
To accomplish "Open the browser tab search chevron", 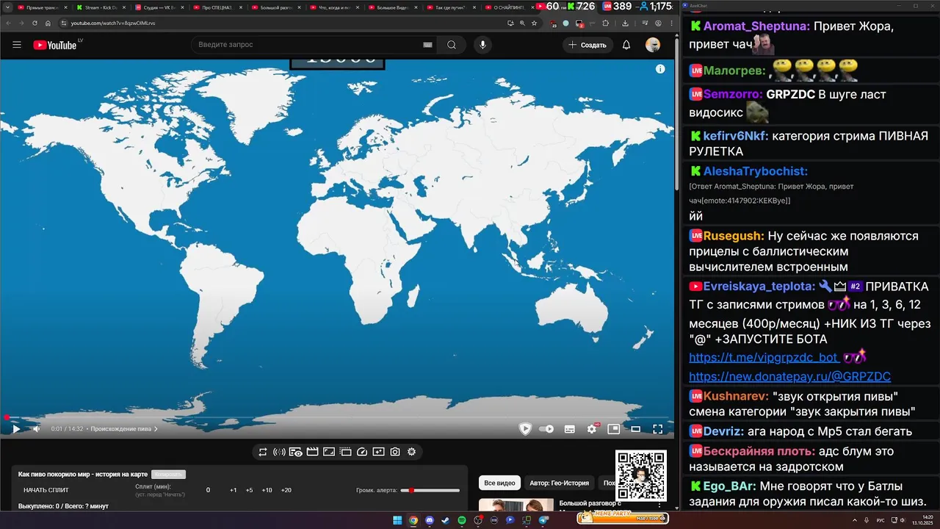I will click(x=7, y=7).
